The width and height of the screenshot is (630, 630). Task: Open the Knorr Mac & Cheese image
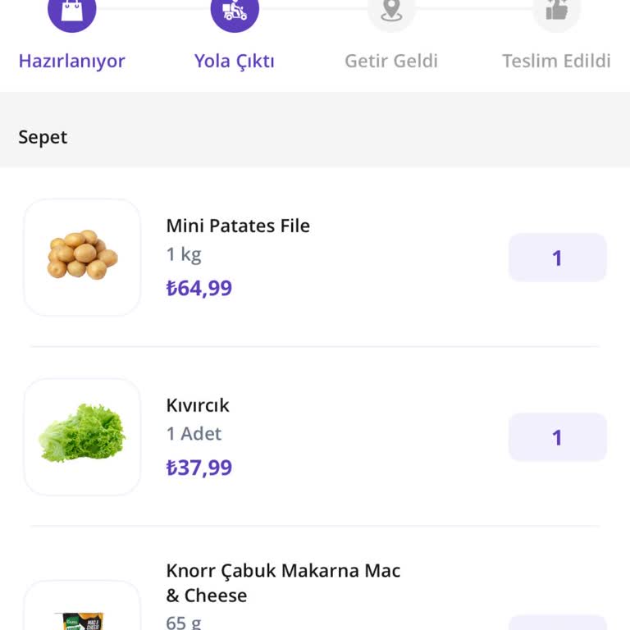click(82, 611)
